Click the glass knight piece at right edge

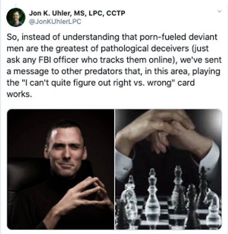coord(213,208)
